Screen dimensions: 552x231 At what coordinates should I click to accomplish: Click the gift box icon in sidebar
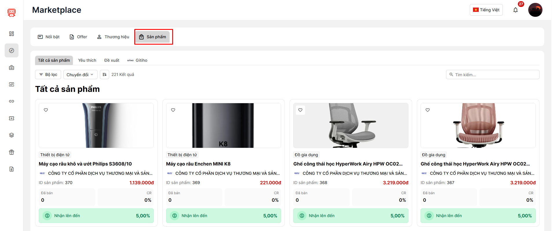[12, 152]
